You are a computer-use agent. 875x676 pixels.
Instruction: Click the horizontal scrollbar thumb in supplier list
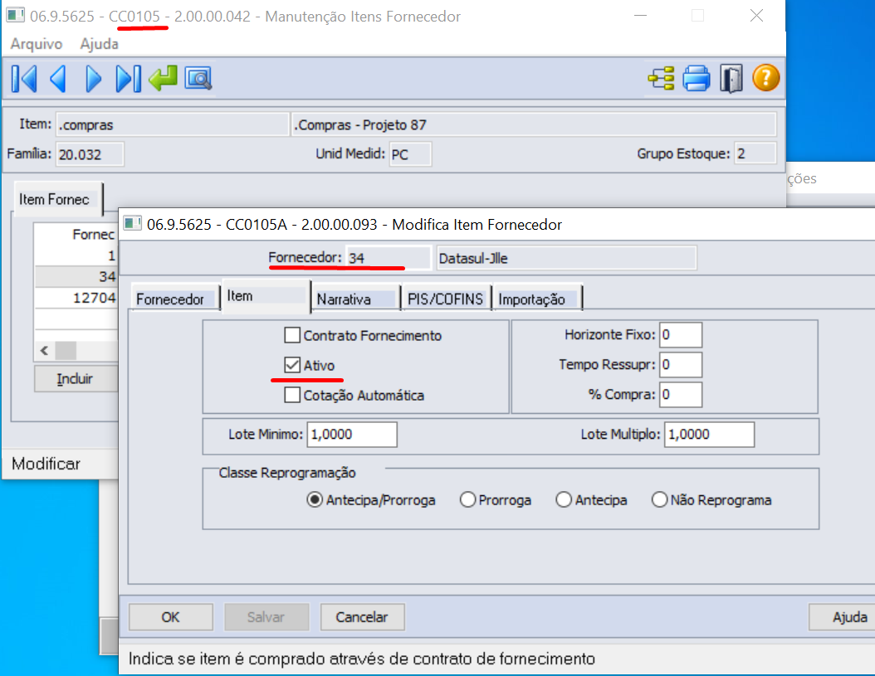(66, 351)
